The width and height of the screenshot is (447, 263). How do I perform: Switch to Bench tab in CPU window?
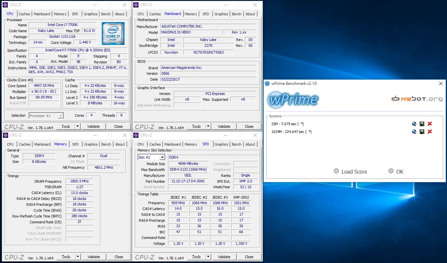click(x=106, y=14)
